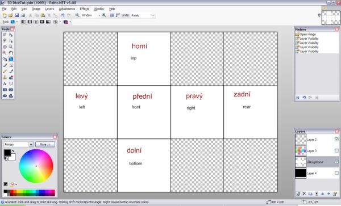Open the Layers menu
Image resolution: width=341 pixels, height=206 pixels.
49,9
